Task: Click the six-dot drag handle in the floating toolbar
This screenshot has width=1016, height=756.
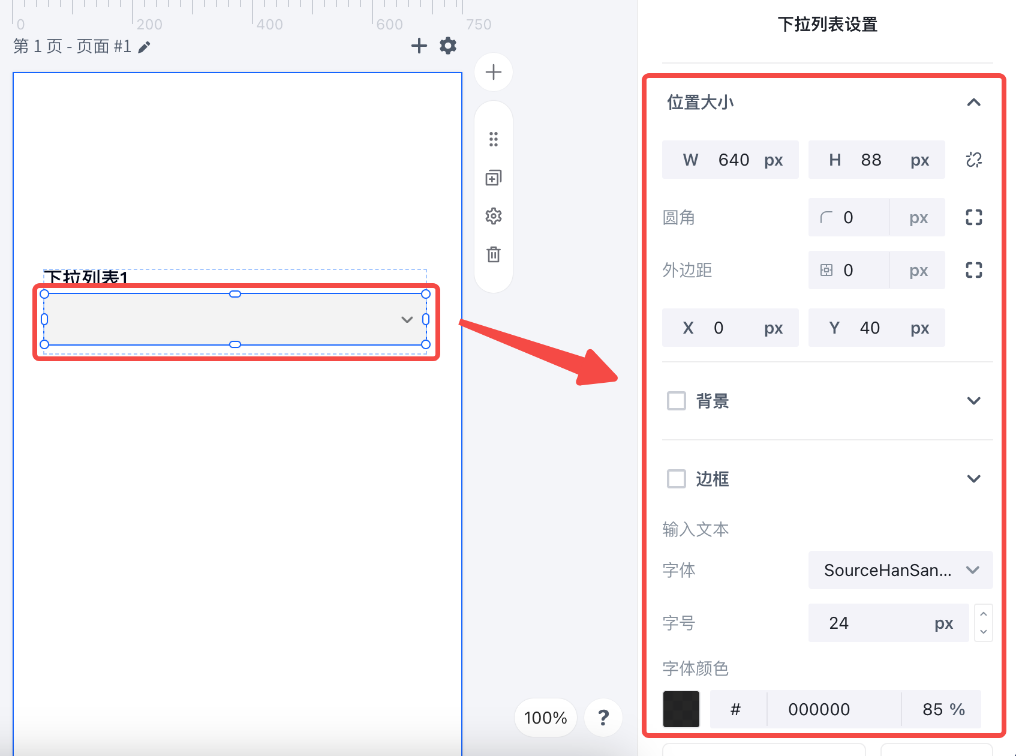Action: tap(493, 139)
